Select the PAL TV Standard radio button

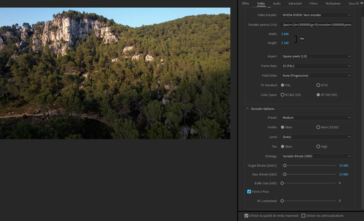pos(283,85)
